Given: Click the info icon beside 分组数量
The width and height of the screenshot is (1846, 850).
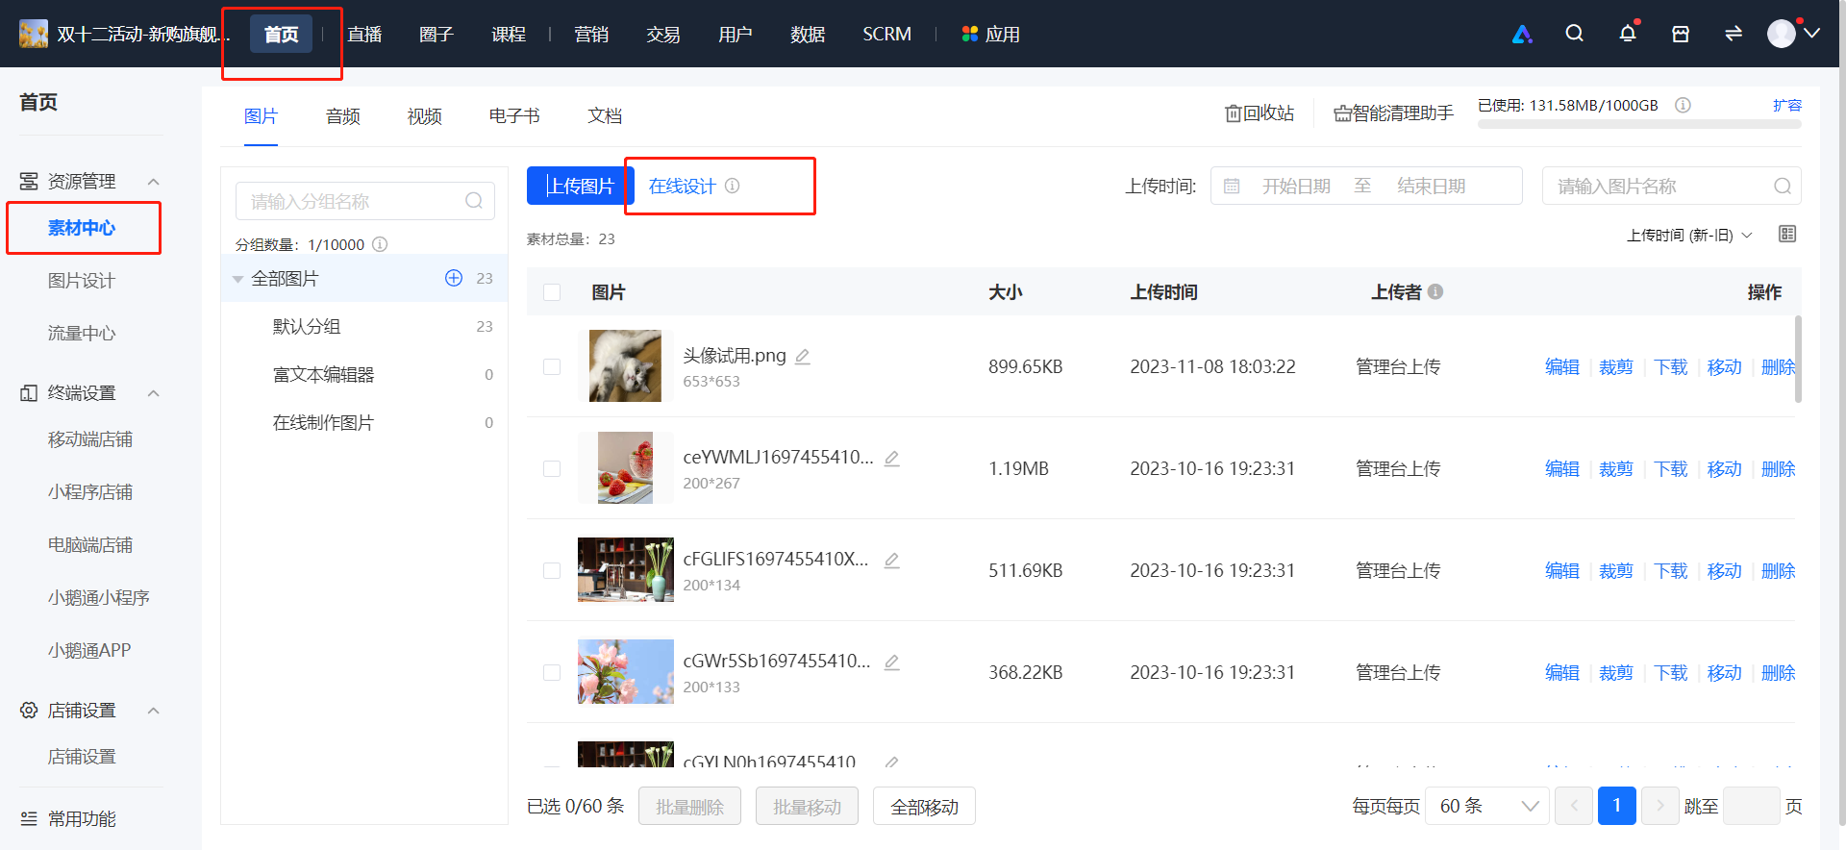Looking at the screenshot, I should 380,244.
